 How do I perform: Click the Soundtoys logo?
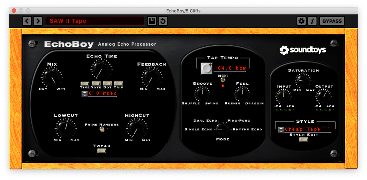click(302, 50)
